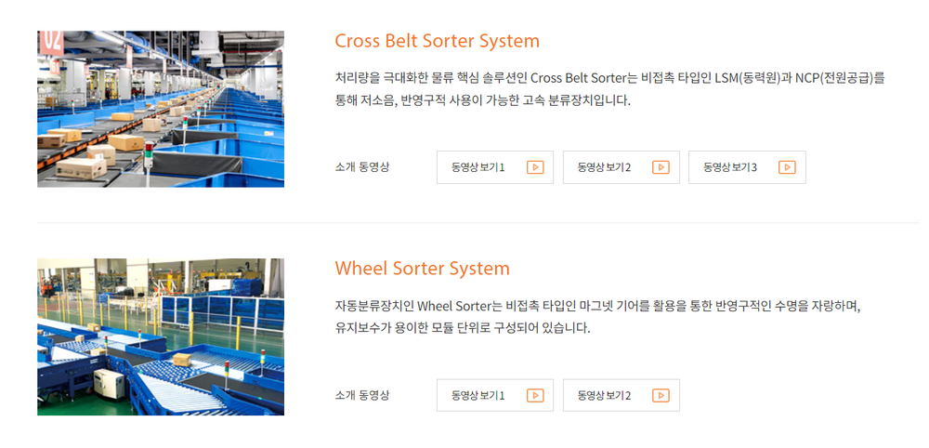
Task: Open Wheel Sorter 동영상 보기1 video
Action: pyautogui.click(x=494, y=395)
